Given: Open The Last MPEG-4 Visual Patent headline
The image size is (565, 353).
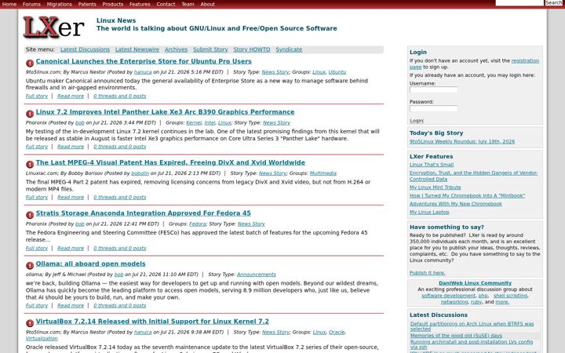Looking at the screenshot, I should tap(170, 162).
